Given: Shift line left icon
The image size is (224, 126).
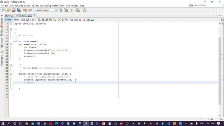Looking at the screenshot, I should click(71, 20).
